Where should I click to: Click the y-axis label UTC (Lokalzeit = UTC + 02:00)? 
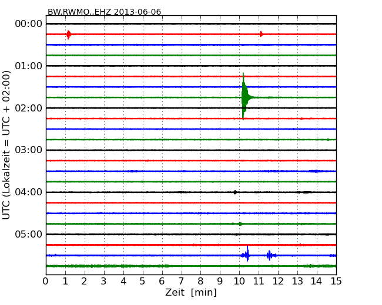tap(6, 145)
